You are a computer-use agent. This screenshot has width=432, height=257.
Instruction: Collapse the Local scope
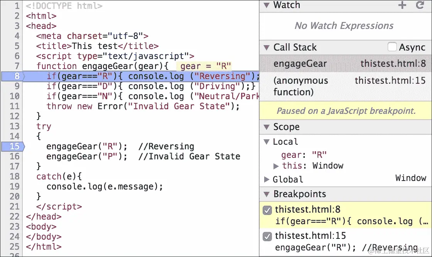click(x=267, y=142)
